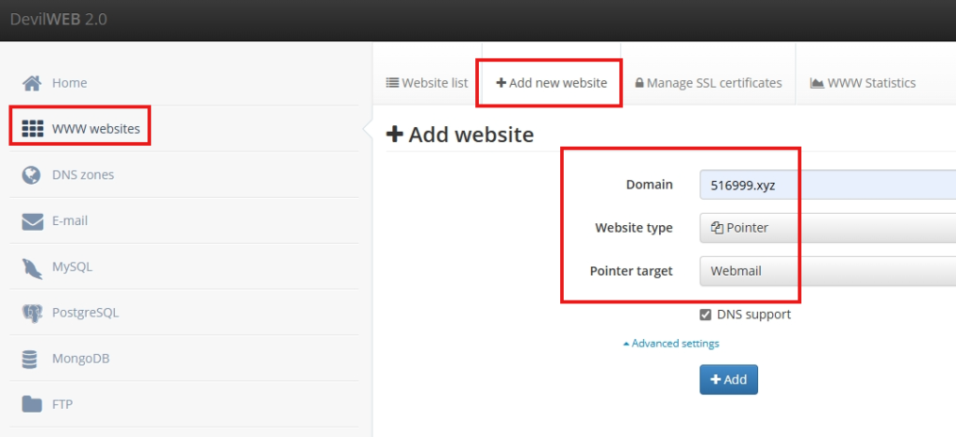The width and height of the screenshot is (956, 437).
Task: Click the FTP folder icon
Action: point(33,404)
